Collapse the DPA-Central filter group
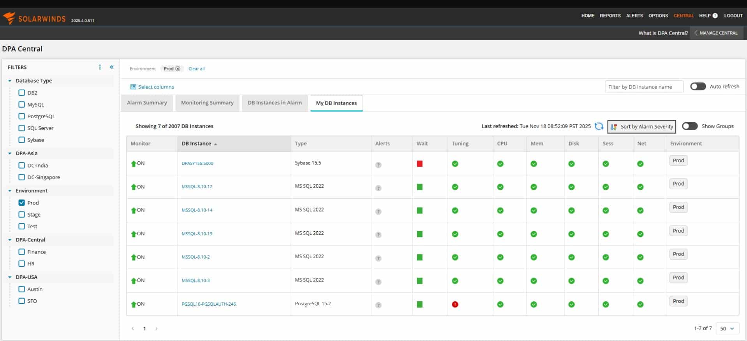 click(10, 240)
